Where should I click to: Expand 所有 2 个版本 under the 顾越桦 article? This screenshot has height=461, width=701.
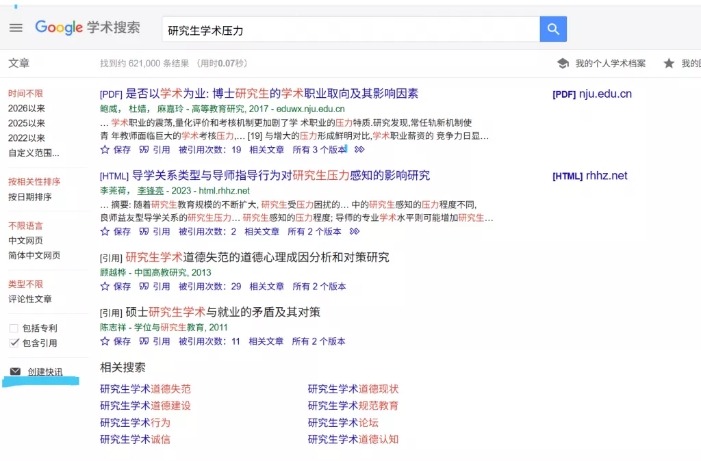[320, 287]
